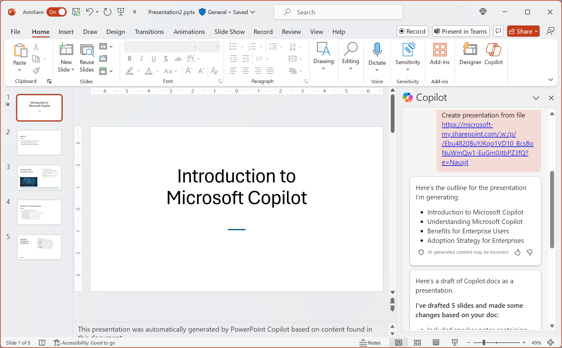This screenshot has height=348, width=562.
Task: Open the Slide Show tab
Action: [x=230, y=32]
